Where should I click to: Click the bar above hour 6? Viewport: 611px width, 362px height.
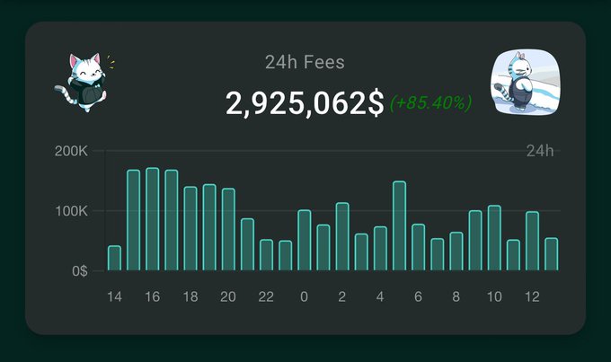[x=418, y=247]
